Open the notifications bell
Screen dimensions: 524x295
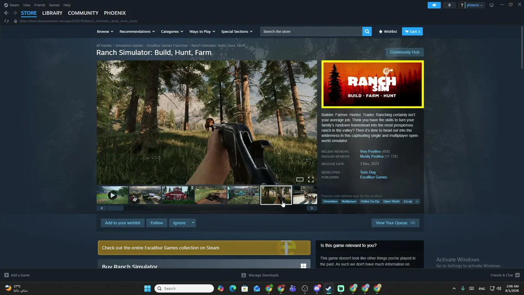449,5
